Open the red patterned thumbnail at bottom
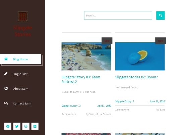The image size is (181, 135). (x=86, y=134)
